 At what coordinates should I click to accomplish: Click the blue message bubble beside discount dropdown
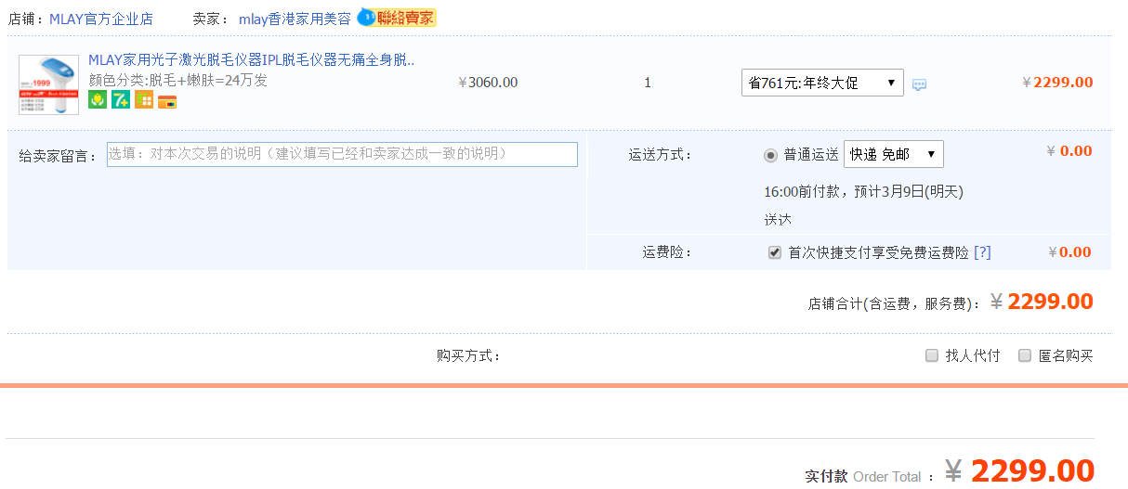click(x=919, y=84)
